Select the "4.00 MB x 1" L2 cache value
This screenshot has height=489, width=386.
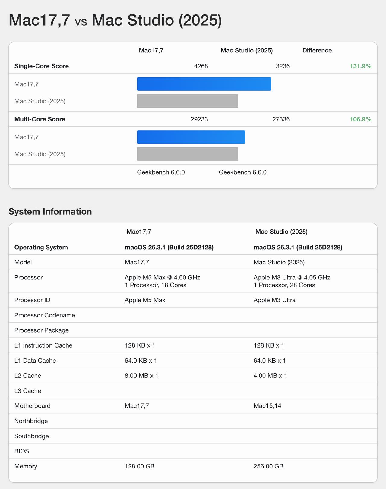270,376
